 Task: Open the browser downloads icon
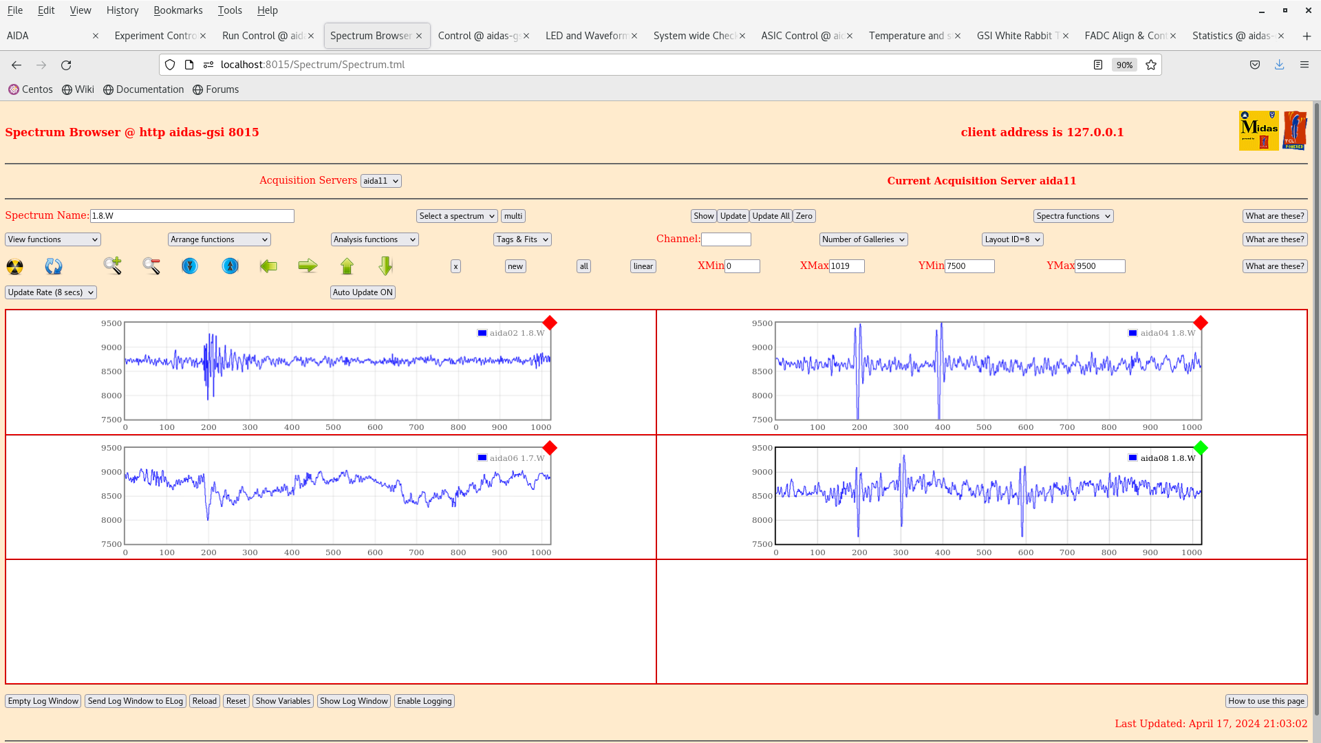coord(1280,65)
